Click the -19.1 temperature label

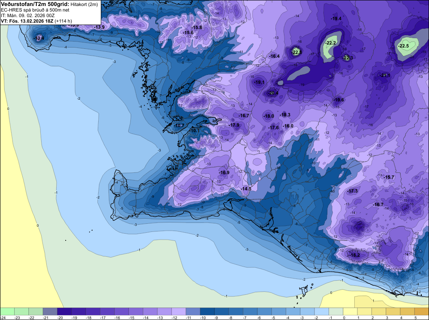pos(259,82)
